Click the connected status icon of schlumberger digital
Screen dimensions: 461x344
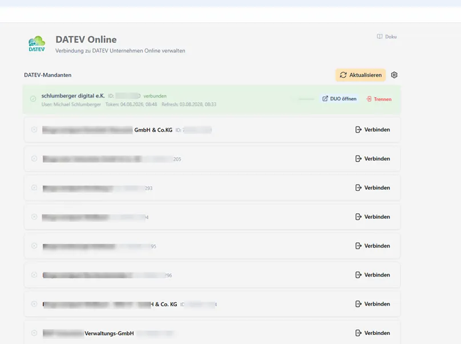(x=33, y=99)
